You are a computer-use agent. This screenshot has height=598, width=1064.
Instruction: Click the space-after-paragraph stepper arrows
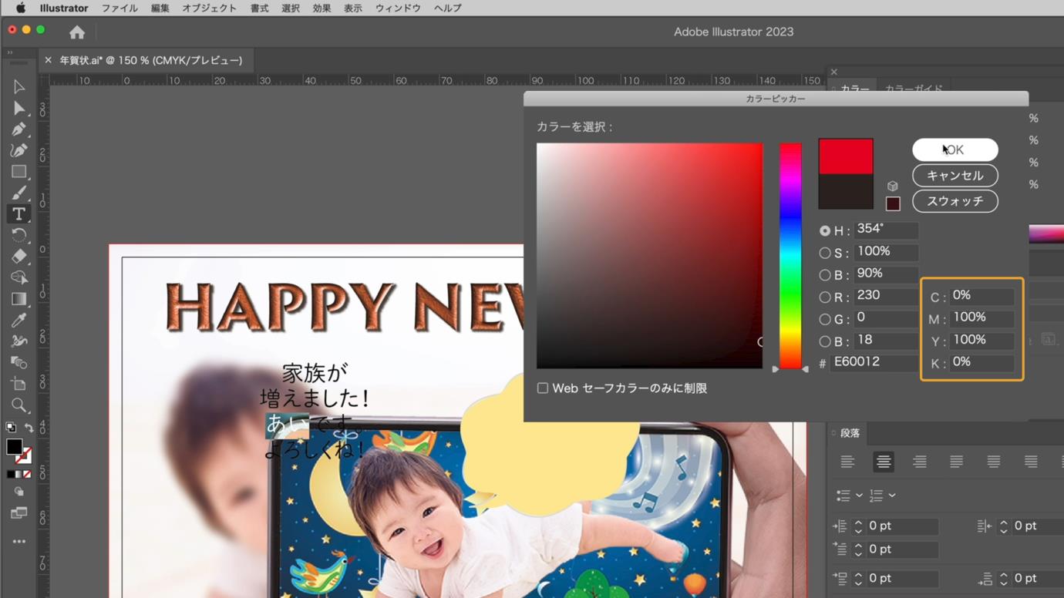tap(1003, 579)
